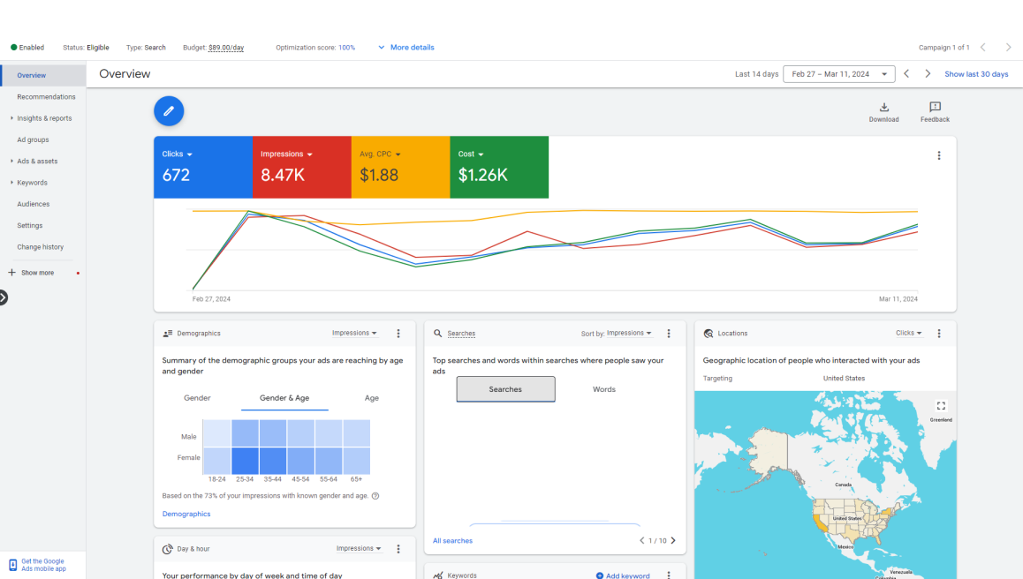Open the All searches link

pos(452,540)
